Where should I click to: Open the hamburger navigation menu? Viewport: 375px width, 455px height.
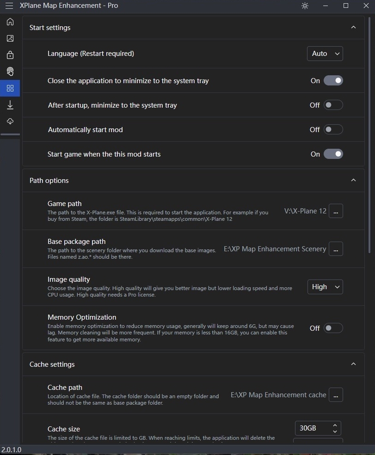9,6
